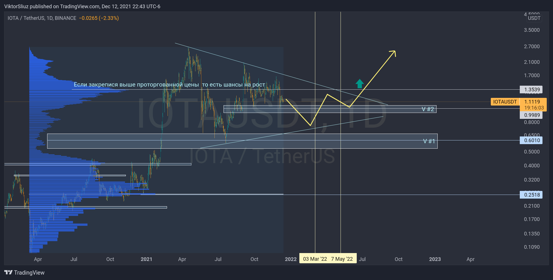Click the 2022 year label on time axis
The height and width of the screenshot is (280, 553).
click(x=291, y=259)
